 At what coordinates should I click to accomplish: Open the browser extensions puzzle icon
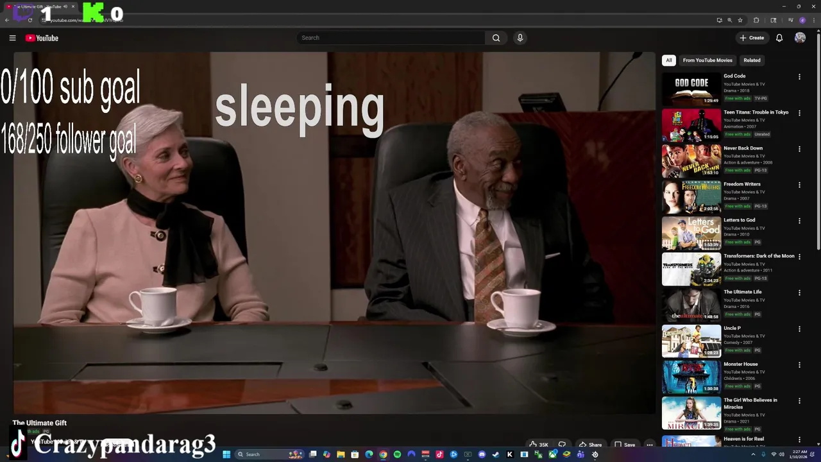coord(756,20)
